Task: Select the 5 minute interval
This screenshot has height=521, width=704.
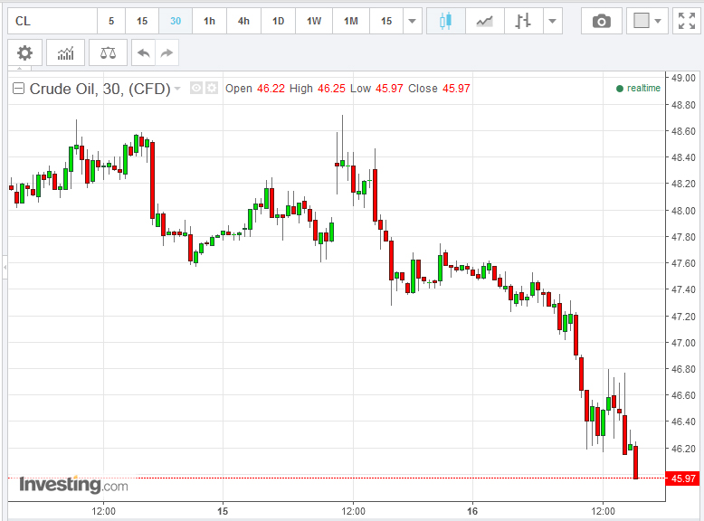Action: coord(111,21)
